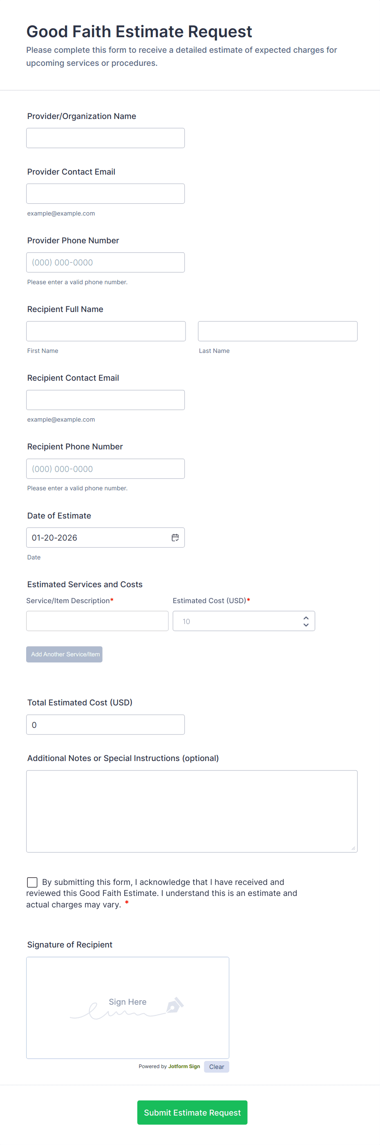Image resolution: width=380 pixels, height=1145 pixels.
Task: Click the Provider Contact Email field
Action: click(x=105, y=193)
